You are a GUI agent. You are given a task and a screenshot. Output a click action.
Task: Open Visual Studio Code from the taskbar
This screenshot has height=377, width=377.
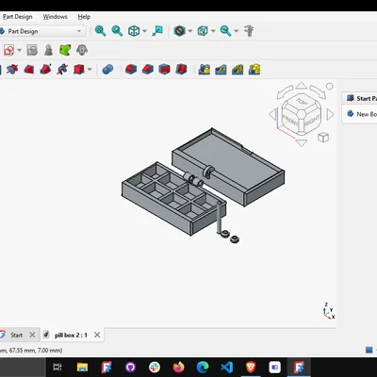227,367
